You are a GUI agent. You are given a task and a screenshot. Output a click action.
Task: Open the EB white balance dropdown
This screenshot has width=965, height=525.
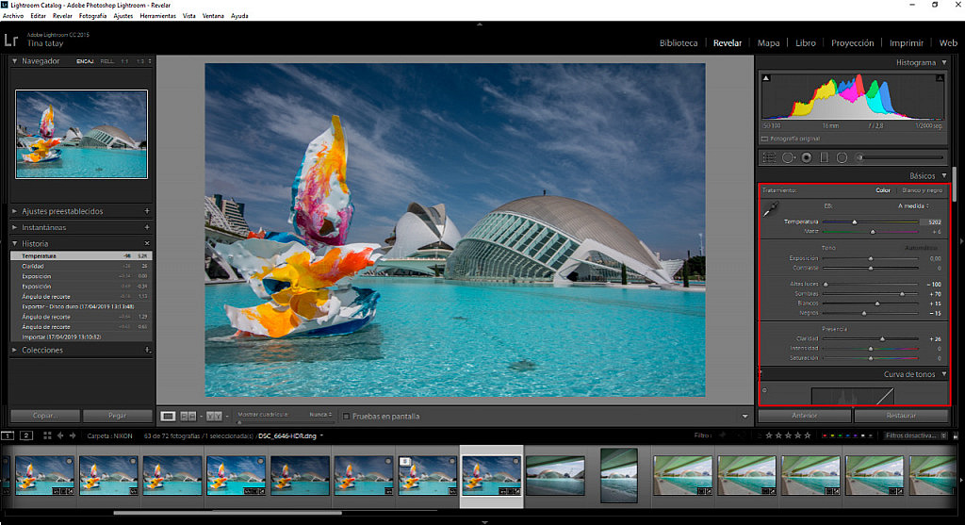913,205
